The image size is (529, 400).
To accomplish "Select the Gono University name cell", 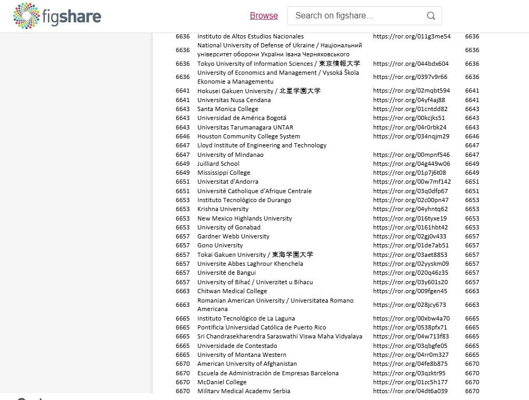I will point(220,246).
